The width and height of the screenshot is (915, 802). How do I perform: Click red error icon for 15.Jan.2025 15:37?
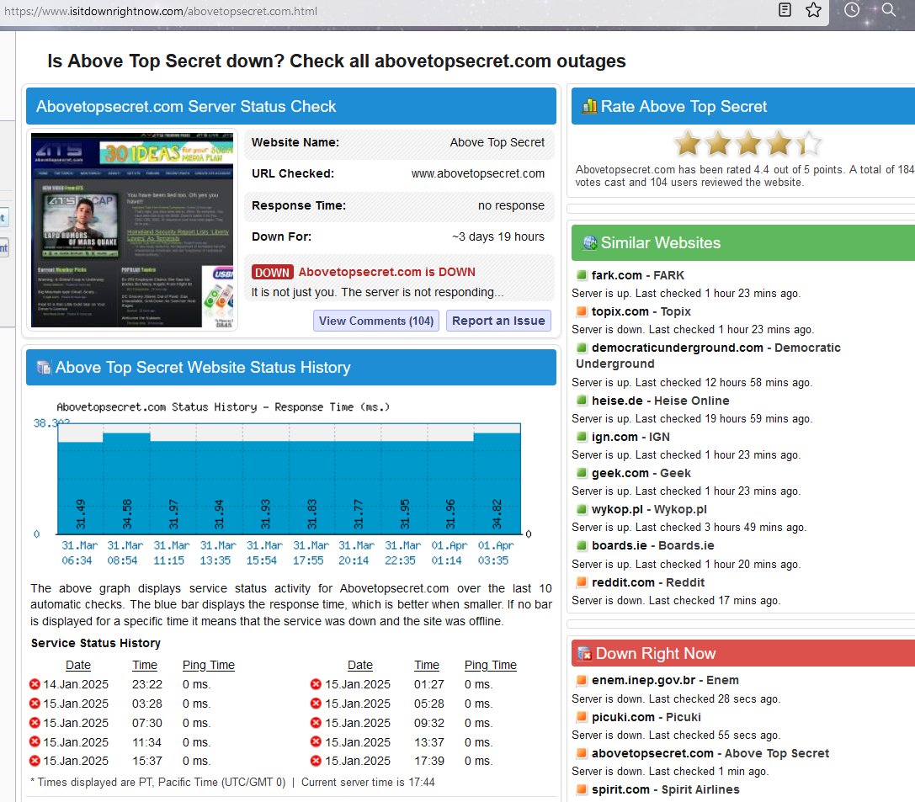pyautogui.click(x=35, y=761)
